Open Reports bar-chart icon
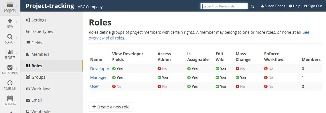Viewport: 326px width, 113px height. [x=10, y=52]
